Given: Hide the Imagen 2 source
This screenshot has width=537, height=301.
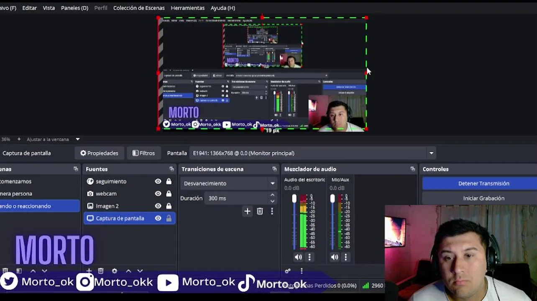Looking at the screenshot, I should (158, 206).
